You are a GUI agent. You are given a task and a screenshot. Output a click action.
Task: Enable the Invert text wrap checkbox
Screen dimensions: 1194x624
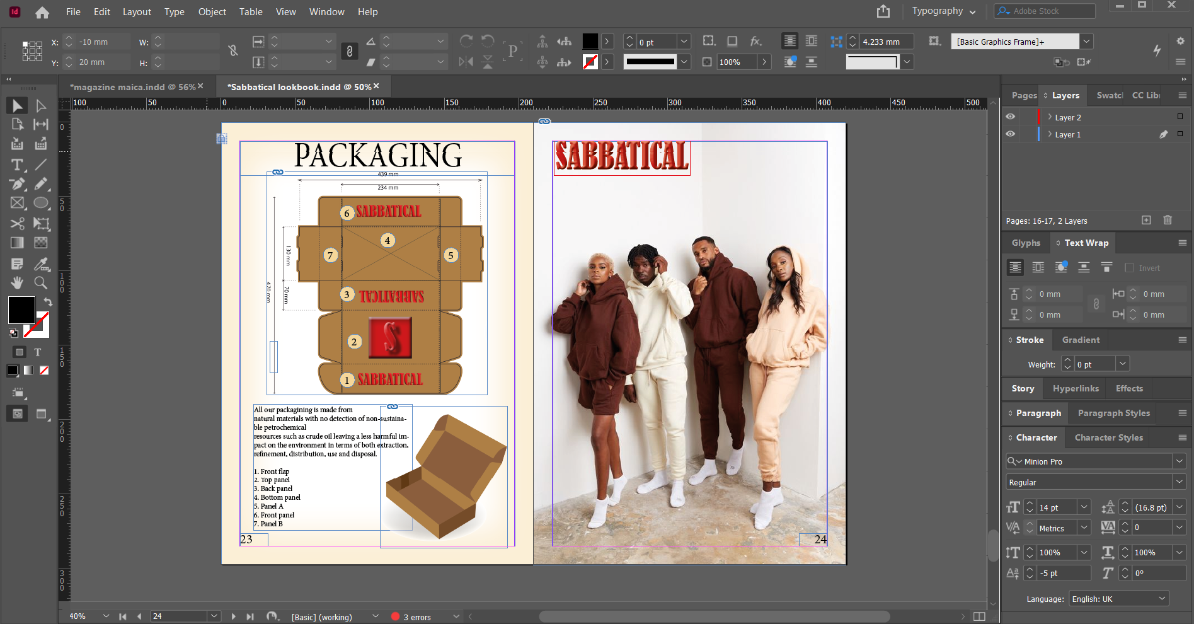1129,268
